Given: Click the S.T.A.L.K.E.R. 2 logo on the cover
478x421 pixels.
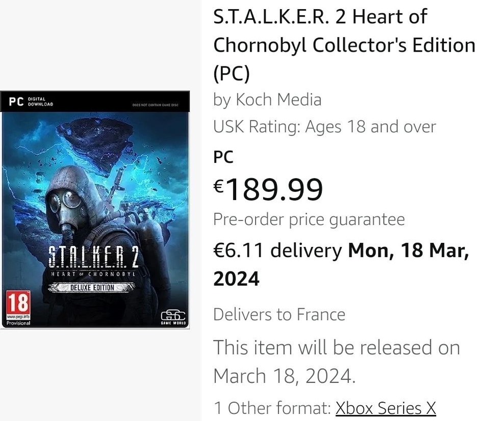Looking at the screenshot, I should click(93, 257).
